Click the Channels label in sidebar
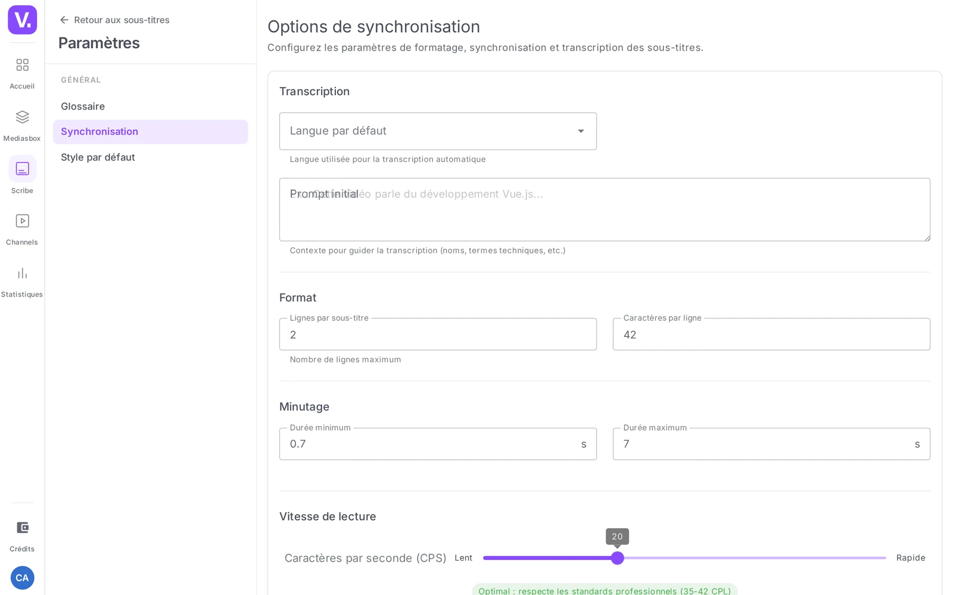 (22, 242)
